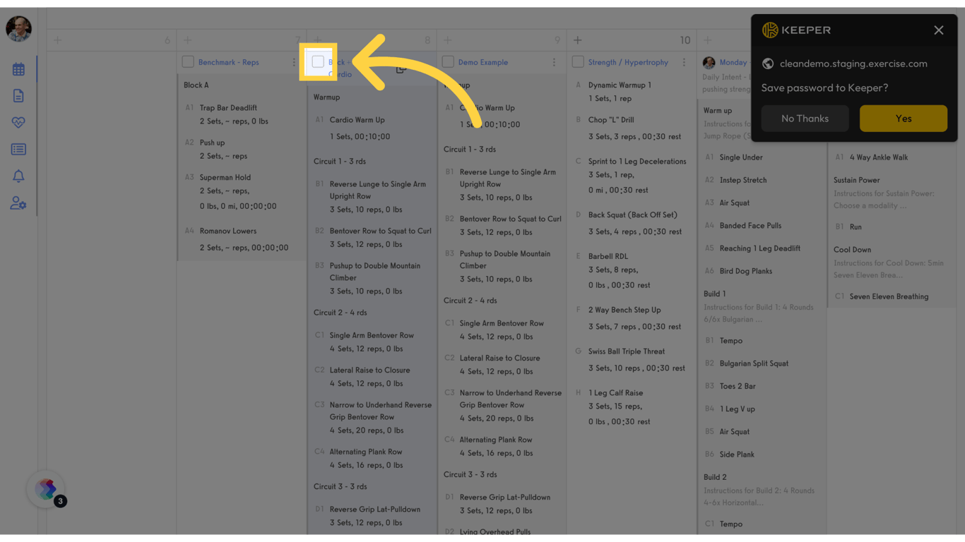965x542 pixels.
Task: Add a workout with plus after day 10
Action: coord(708,40)
